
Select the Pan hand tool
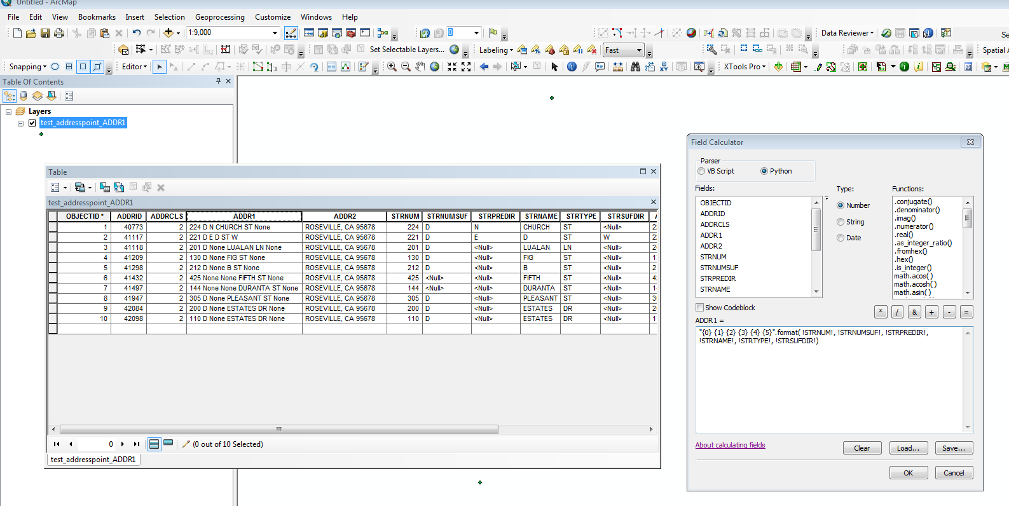pos(420,67)
